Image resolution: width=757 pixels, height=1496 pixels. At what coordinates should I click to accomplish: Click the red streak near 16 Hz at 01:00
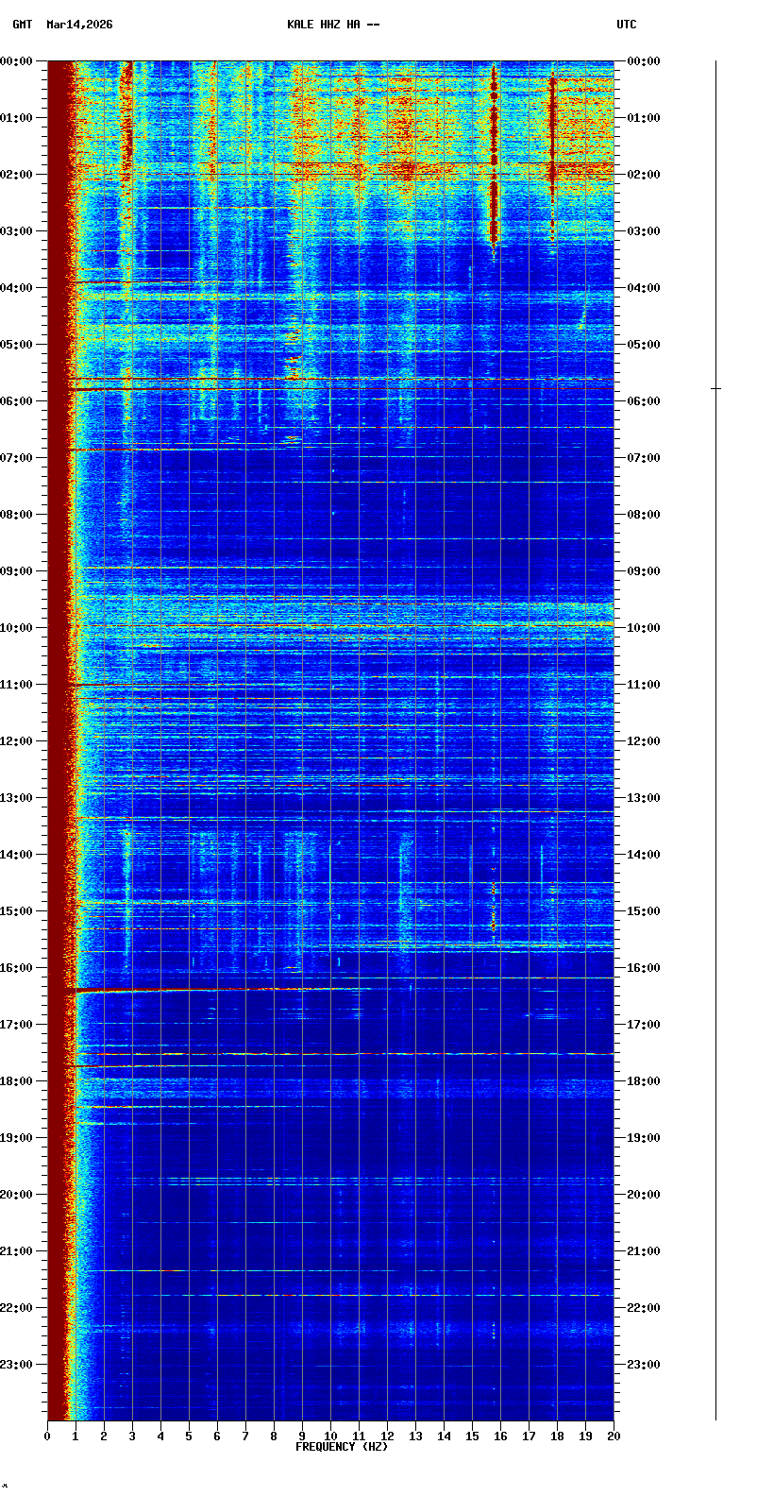pos(493,118)
